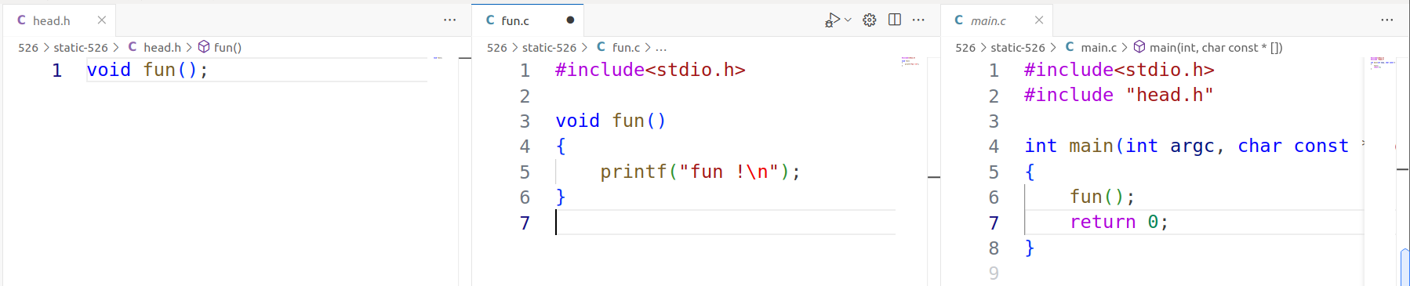Open run options dropdown arrow

click(848, 20)
